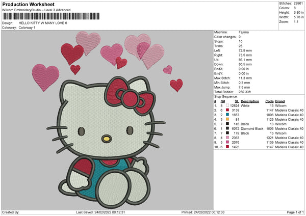Click the 'EndX:' label
The height and width of the screenshot is (216, 306).
218,69
